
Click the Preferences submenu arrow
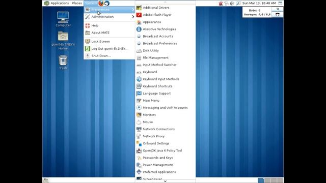point(133,10)
